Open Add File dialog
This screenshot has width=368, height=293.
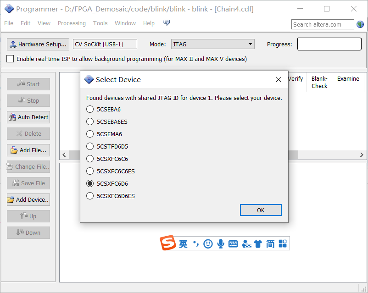coord(28,150)
